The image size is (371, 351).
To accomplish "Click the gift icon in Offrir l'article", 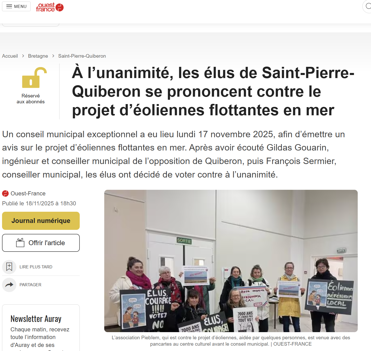I will [x=20, y=243].
